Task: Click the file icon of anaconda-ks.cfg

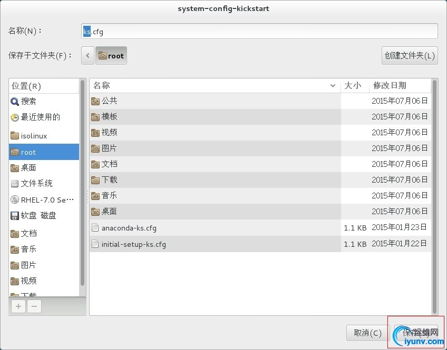Action: pos(95,228)
